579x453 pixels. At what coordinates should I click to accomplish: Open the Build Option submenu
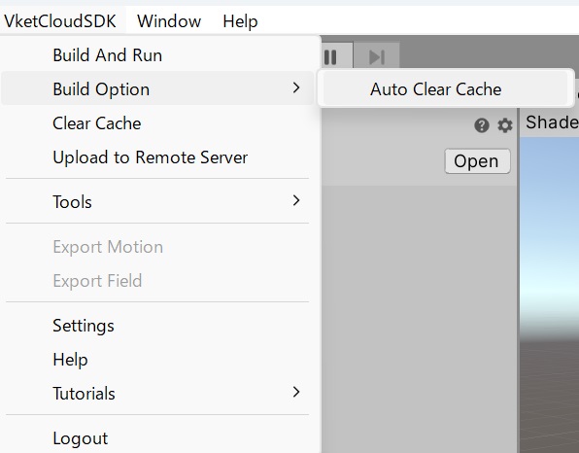pos(157,88)
